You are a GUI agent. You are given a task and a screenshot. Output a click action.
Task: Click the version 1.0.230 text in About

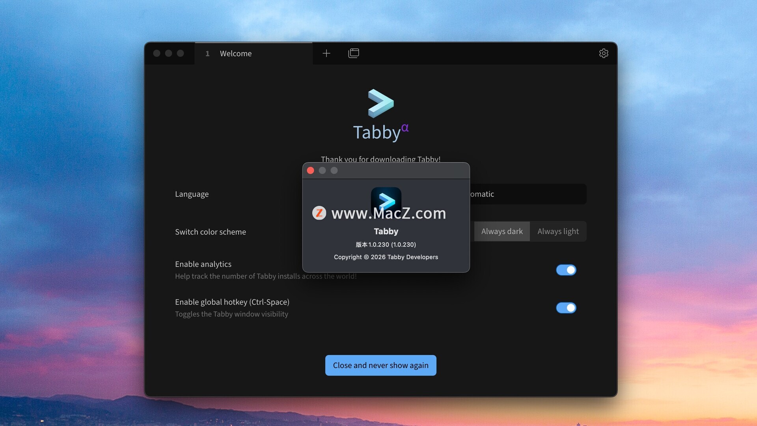386,245
